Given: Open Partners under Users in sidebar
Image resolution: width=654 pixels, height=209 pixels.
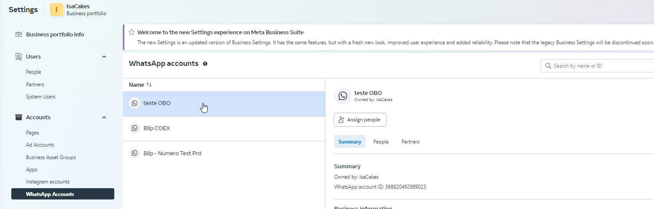Looking at the screenshot, I should tap(35, 85).
